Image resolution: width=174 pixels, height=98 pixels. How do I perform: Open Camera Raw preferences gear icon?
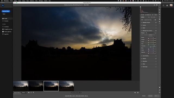coord(157,5)
